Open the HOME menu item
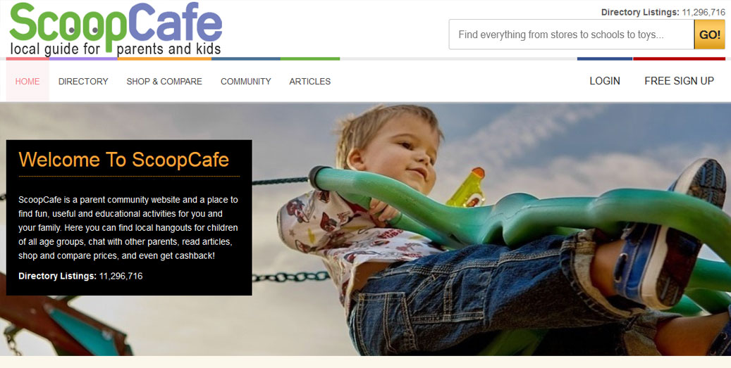Viewport: 731px width, 368px height. click(27, 82)
